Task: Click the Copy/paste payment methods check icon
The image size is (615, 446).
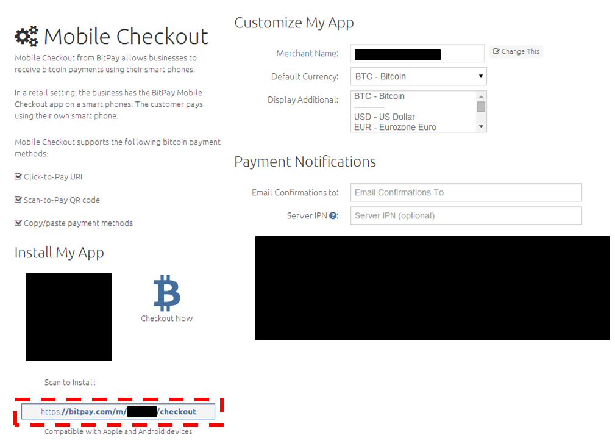Action: click(18, 223)
